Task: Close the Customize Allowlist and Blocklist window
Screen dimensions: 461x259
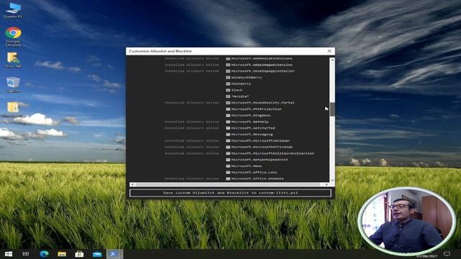Action: coord(329,51)
